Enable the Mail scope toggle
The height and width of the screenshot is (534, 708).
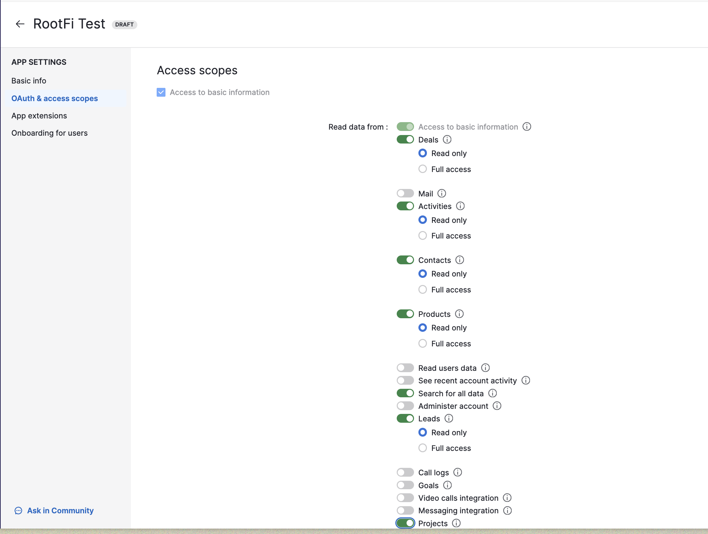point(405,193)
